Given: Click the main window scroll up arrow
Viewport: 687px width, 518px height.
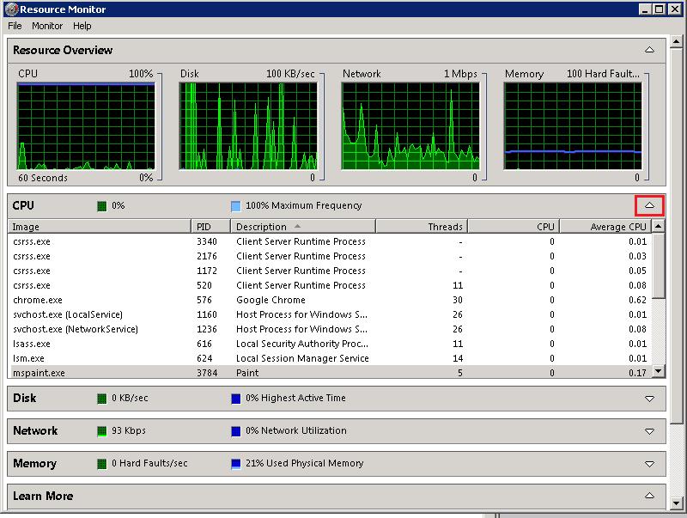Looking at the screenshot, I should click(676, 41).
